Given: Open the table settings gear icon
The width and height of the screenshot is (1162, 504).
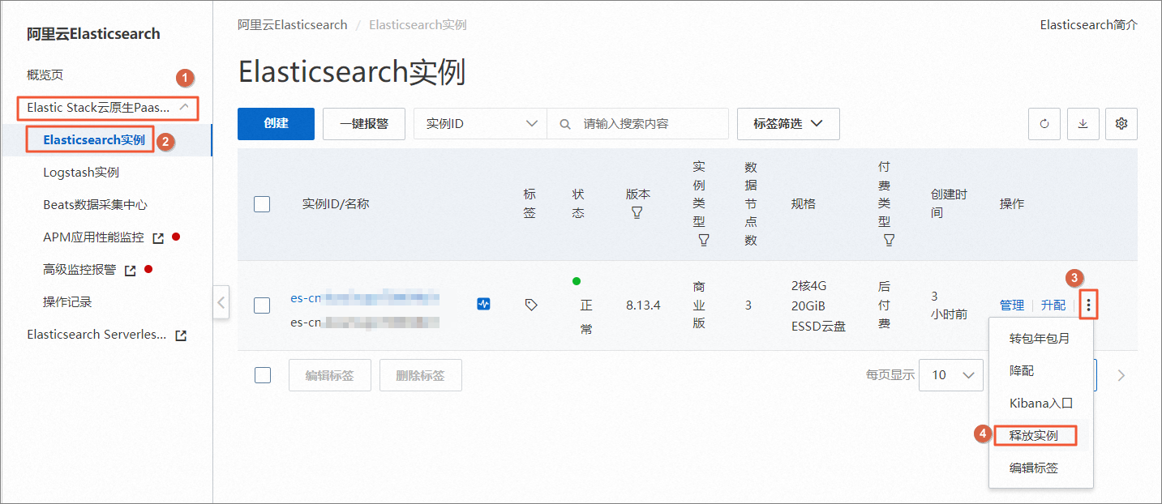Looking at the screenshot, I should click(1121, 124).
